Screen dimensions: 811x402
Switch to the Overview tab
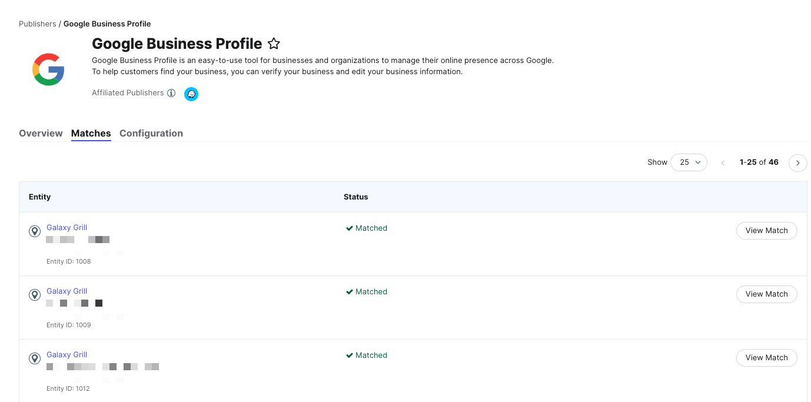pos(41,133)
